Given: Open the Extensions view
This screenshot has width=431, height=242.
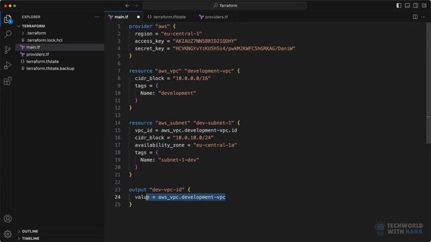Looking at the screenshot, I should point(7,81).
